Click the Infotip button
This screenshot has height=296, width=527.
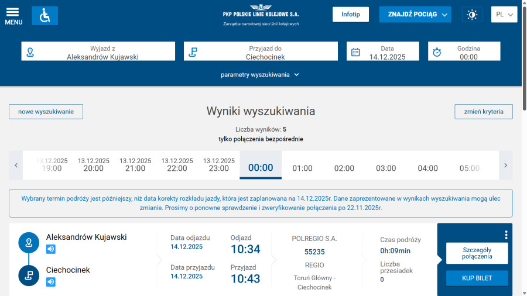point(351,15)
